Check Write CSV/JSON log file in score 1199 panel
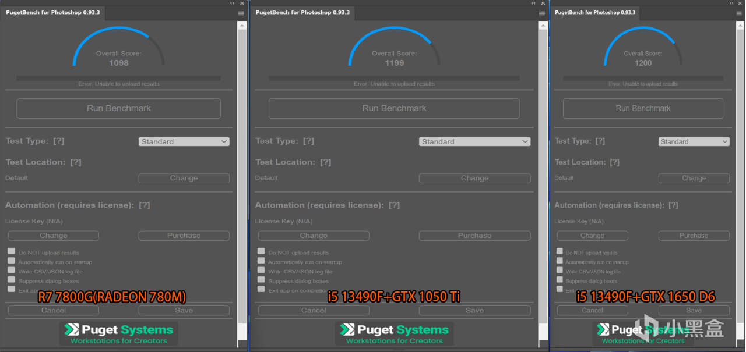 pyautogui.click(x=261, y=270)
